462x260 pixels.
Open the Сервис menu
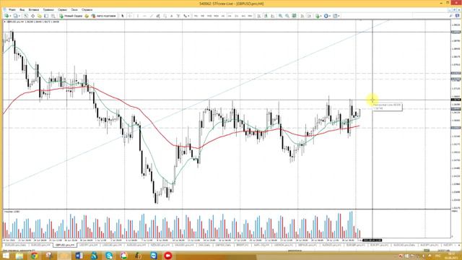(63, 9)
